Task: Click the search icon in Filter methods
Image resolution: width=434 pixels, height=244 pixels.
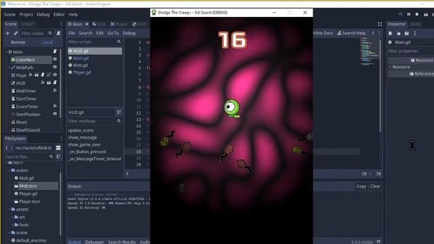Action: point(119,121)
